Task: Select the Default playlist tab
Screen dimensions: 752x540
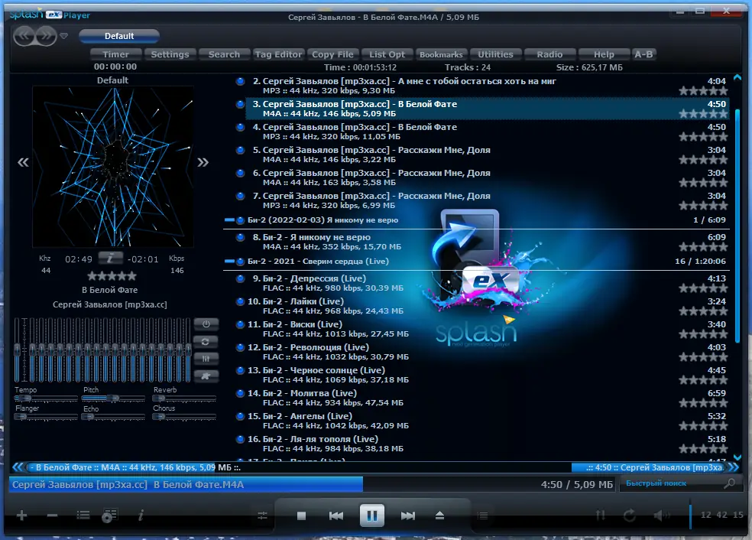Action: [x=119, y=36]
